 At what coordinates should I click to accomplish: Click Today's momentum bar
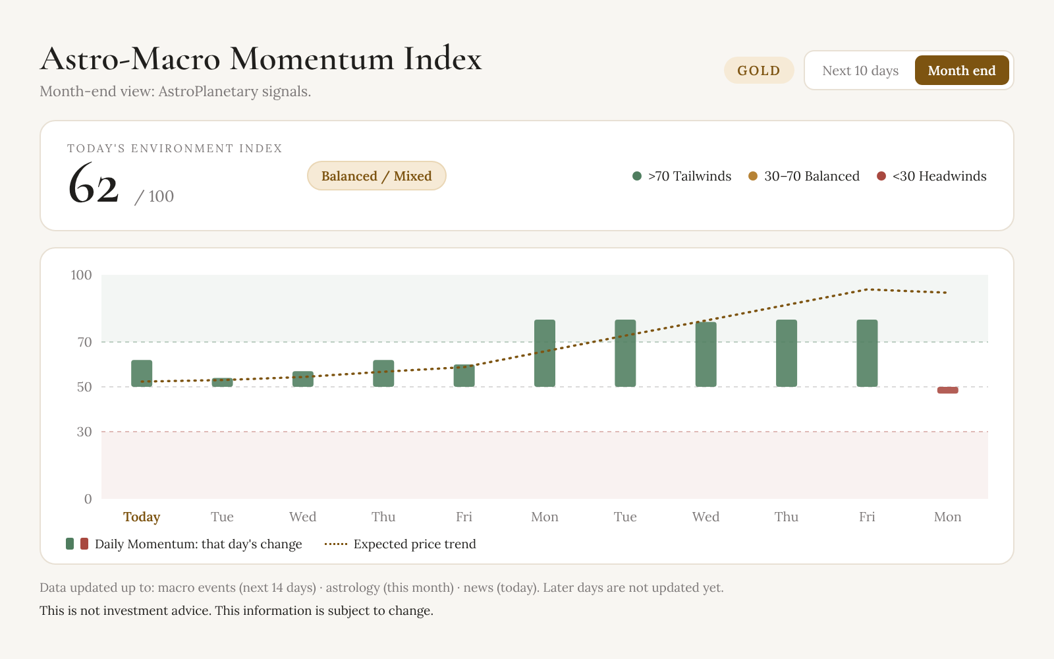pos(142,373)
